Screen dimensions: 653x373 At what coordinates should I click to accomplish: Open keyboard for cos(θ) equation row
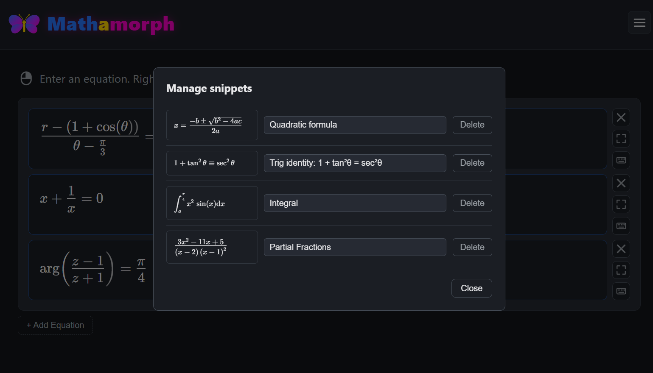pyautogui.click(x=621, y=160)
